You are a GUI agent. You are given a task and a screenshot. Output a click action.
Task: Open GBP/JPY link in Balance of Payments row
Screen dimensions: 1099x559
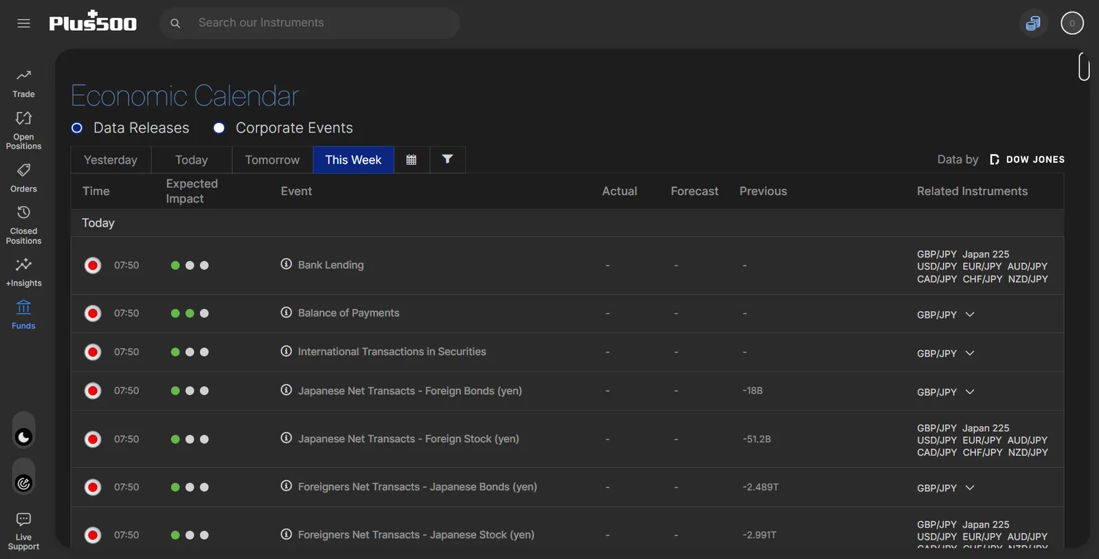click(x=937, y=315)
